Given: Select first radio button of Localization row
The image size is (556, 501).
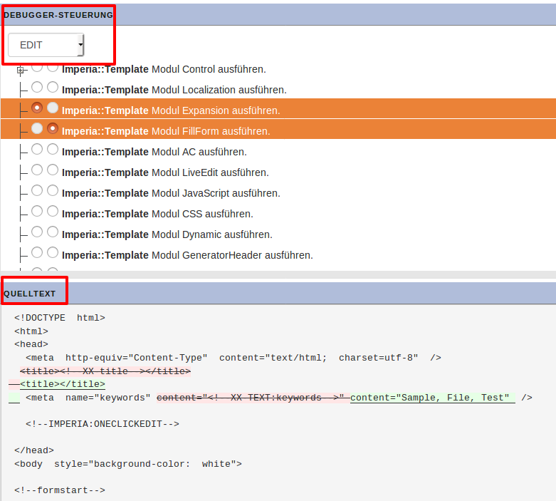Looking at the screenshot, I should (37, 87).
